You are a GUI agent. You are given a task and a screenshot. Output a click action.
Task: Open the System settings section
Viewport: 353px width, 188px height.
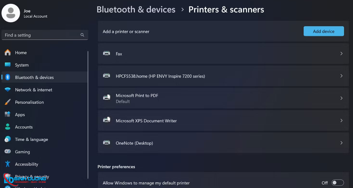[x=22, y=65]
